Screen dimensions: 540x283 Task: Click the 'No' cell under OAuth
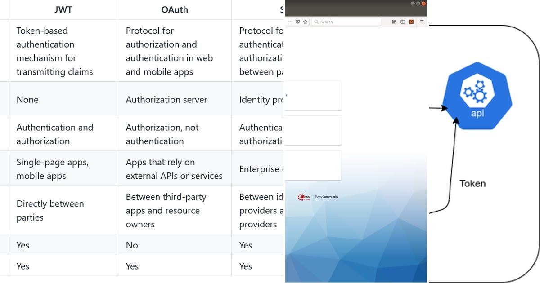point(132,245)
